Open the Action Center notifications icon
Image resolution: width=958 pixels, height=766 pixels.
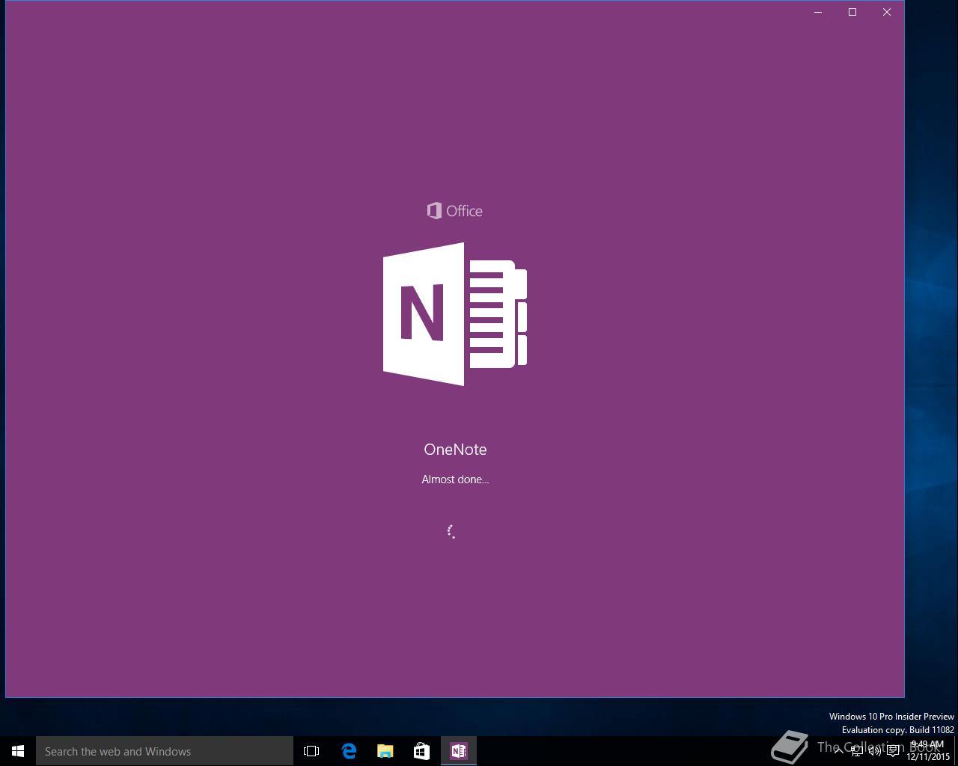(893, 751)
